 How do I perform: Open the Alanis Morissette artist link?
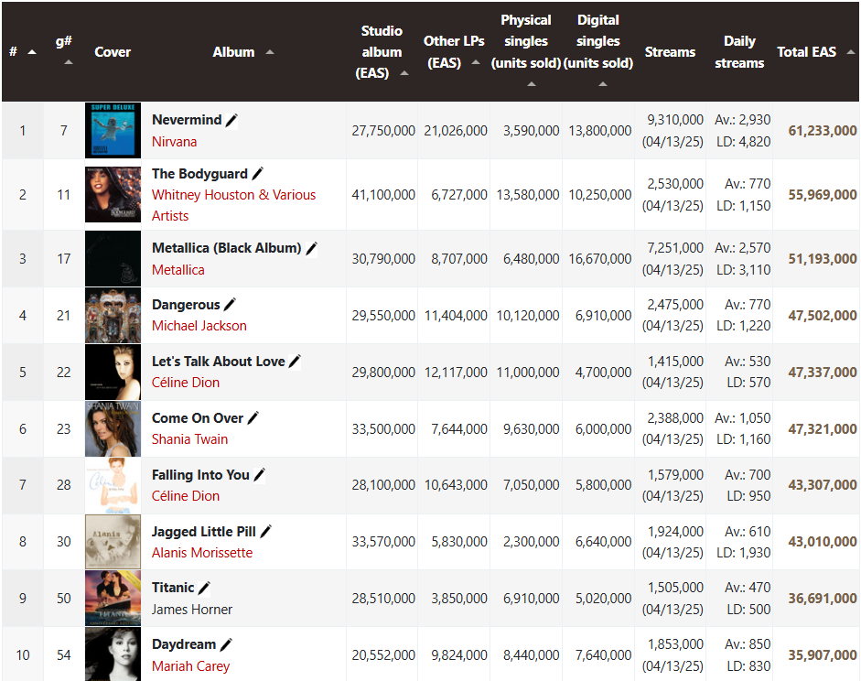coord(202,553)
